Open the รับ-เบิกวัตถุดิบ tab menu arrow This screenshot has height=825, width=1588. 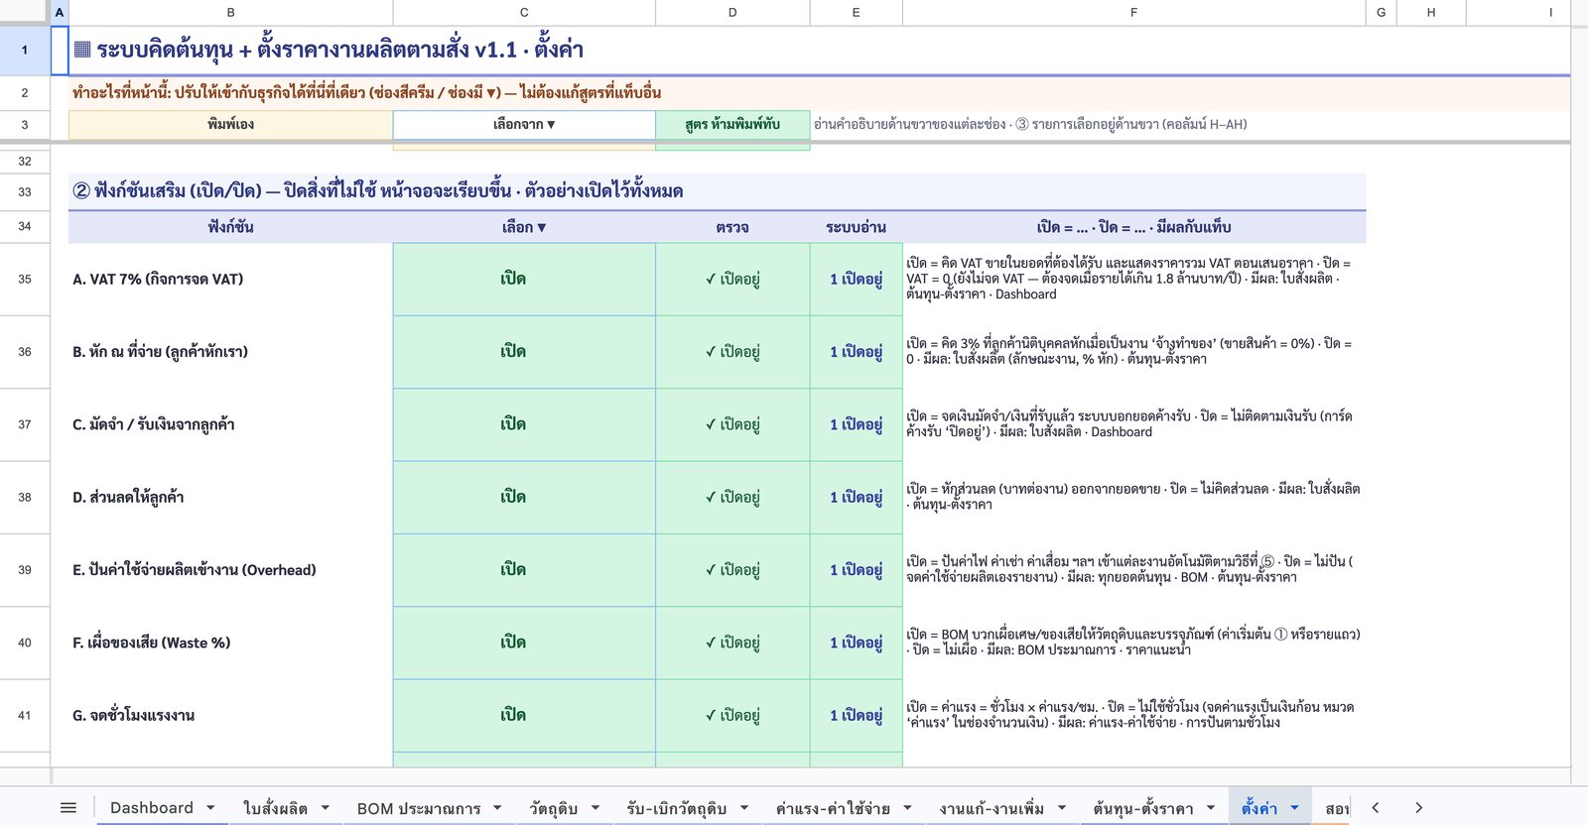point(744,808)
